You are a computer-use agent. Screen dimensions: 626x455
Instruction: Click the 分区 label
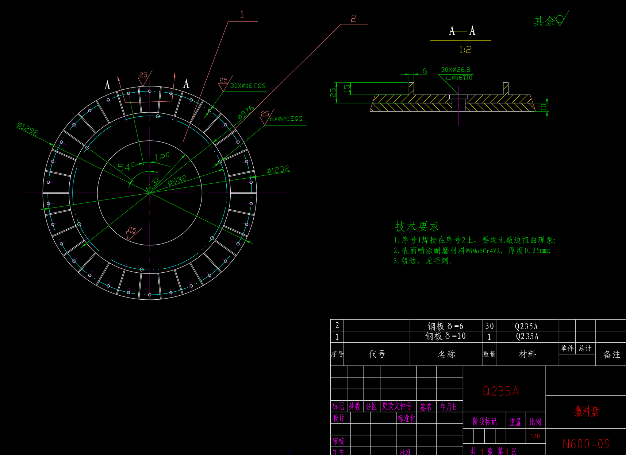(371, 406)
